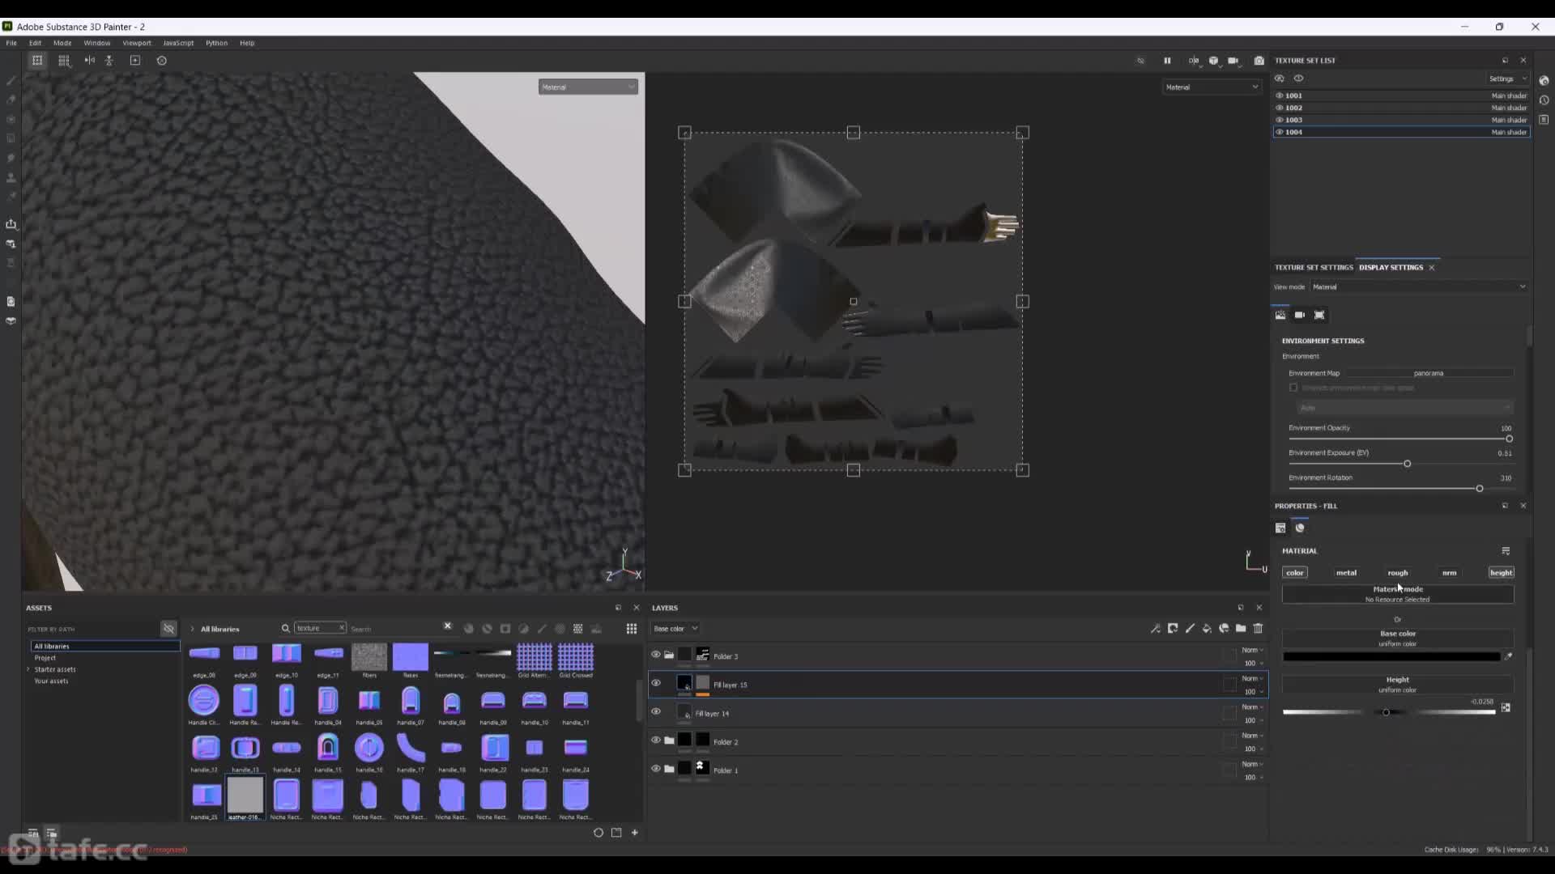Add a paint layer brush icon
The height and width of the screenshot is (874, 1555).
point(1190,629)
